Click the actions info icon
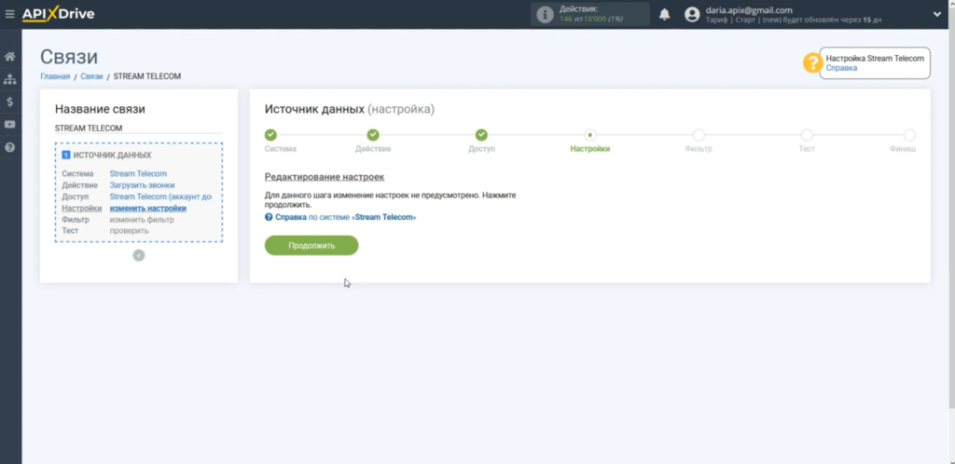955x464 pixels. pyautogui.click(x=545, y=15)
